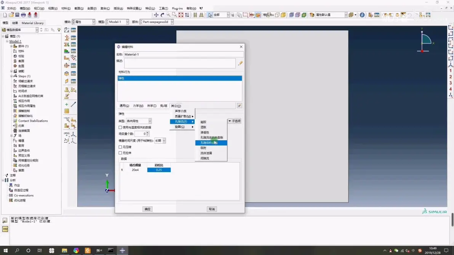Screen dimensions: 454x255
Task: Open the 子选项 suboptions dropdown
Action: pos(235,121)
